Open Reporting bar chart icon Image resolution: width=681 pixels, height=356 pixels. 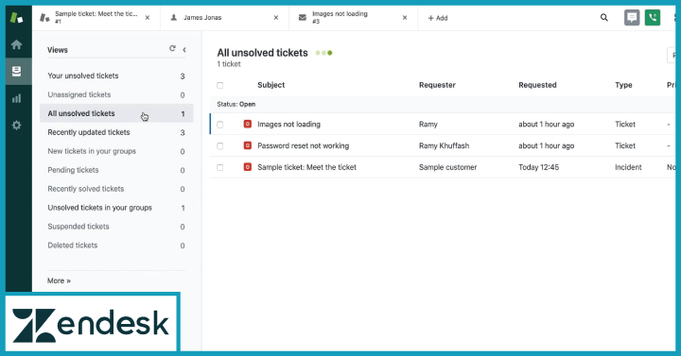point(16,98)
